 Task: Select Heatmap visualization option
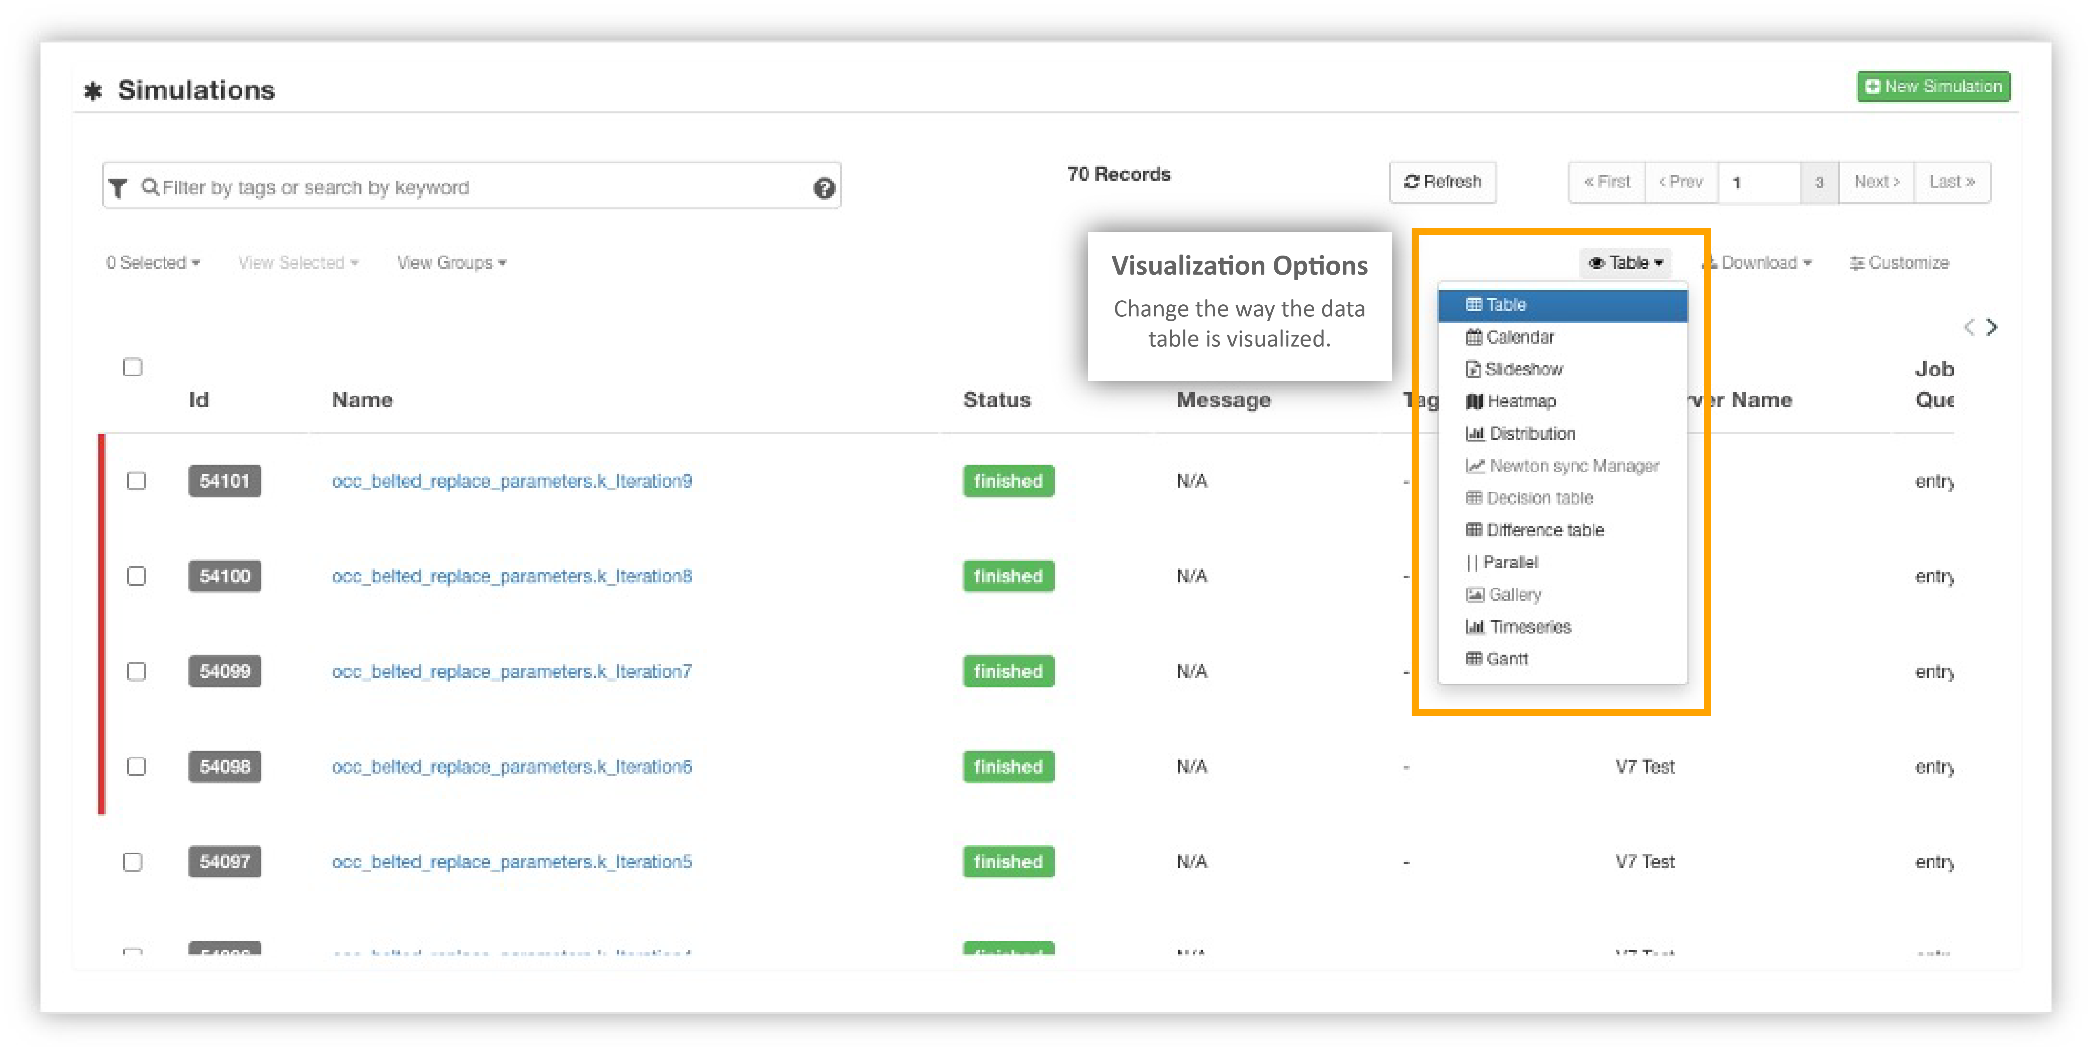pyautogui.click(x=1521, y=401)
